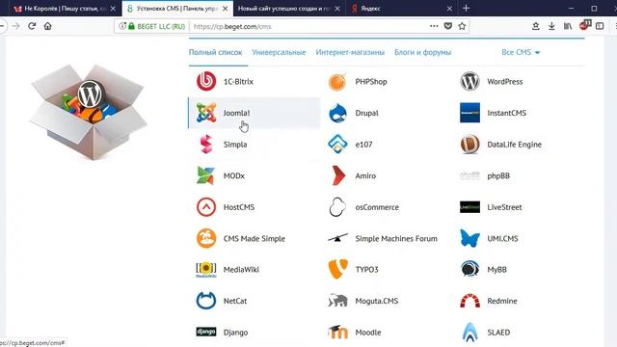Viewport: 617px width, 347px height.
Task: Click the MODx logo icon
Action: (206, 175)
